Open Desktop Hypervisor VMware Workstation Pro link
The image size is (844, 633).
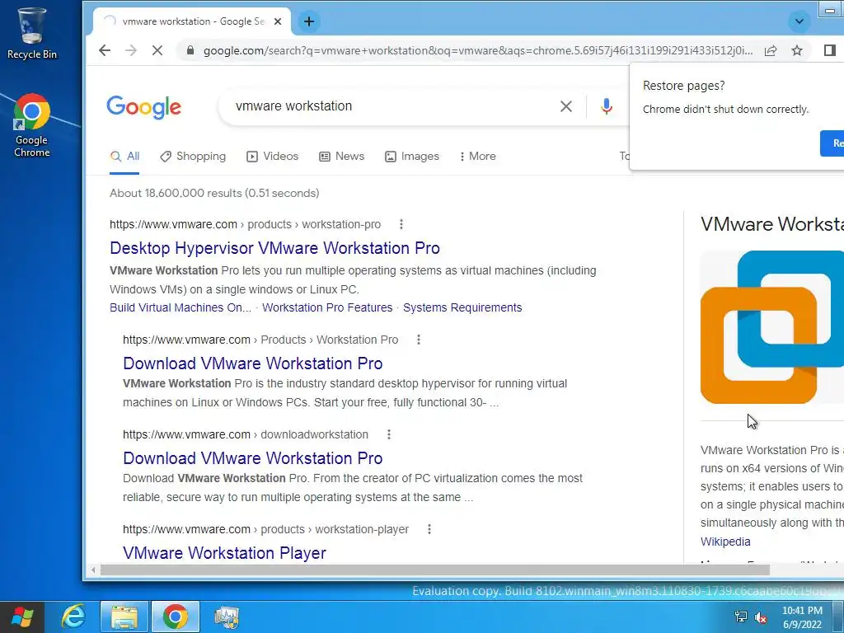[x=274, y=247]
